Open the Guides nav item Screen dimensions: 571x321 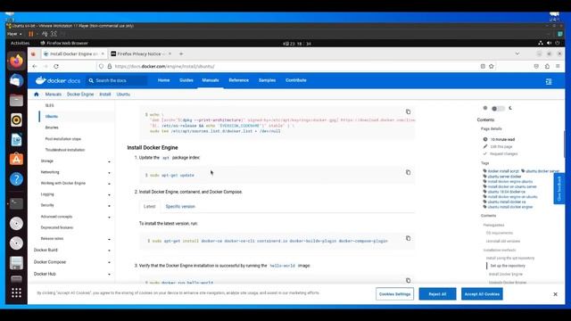(186, 80)
